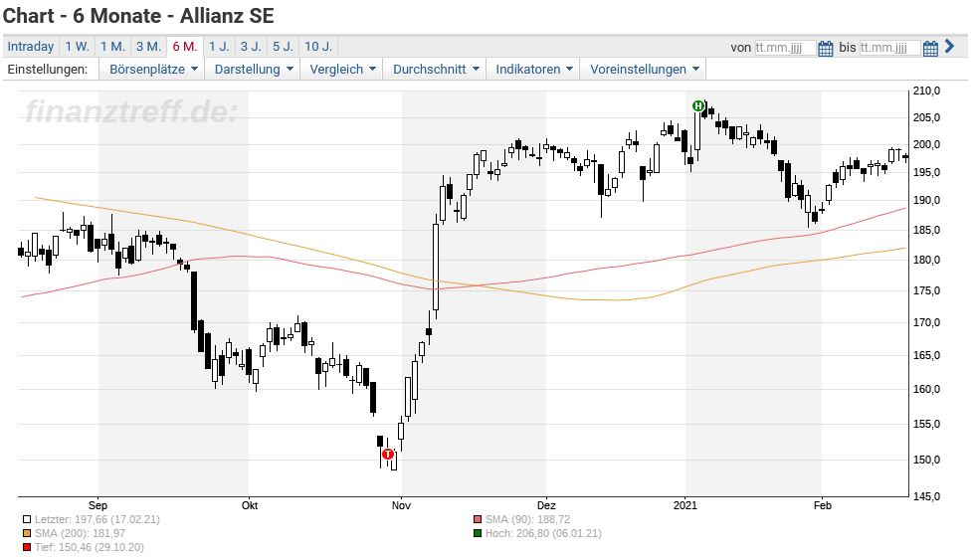Image resolution: width=975 pixels, height=559 pixels.
Task: Switch to the 1 M. range tab
Action: pyautogui.click(x=112, y=47)
